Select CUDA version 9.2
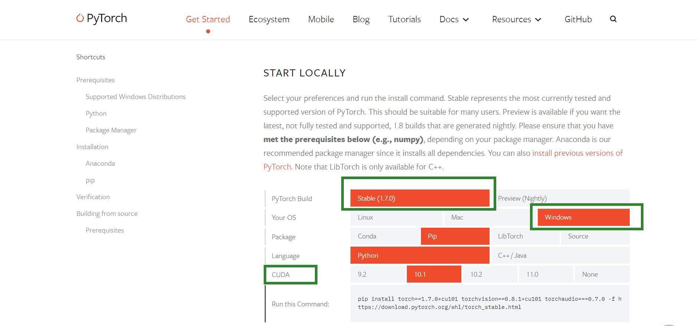The width and height of the screenshot is (698, 326). (x=378, y=274)
